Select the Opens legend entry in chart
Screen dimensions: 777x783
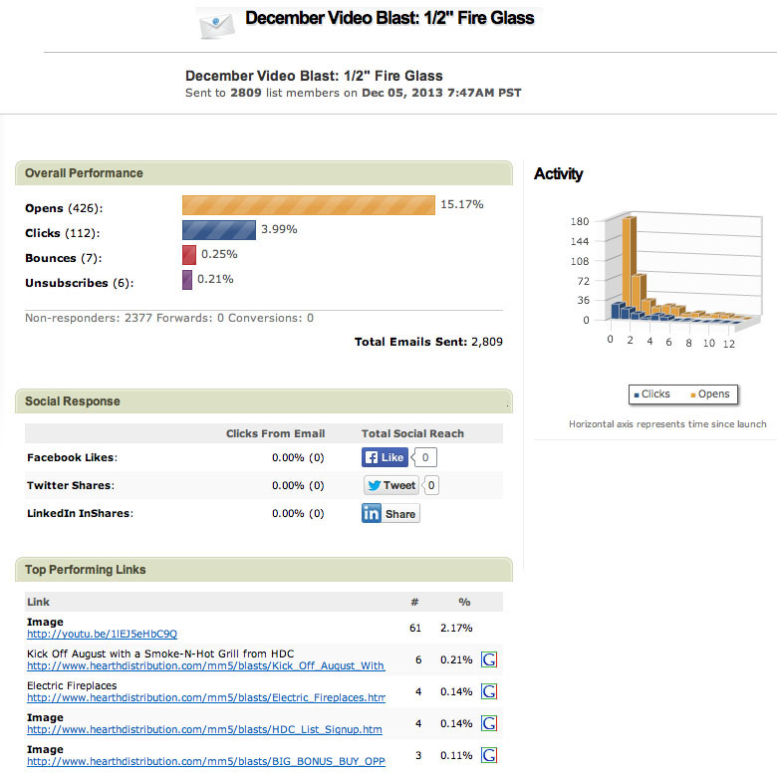[709, 394]
